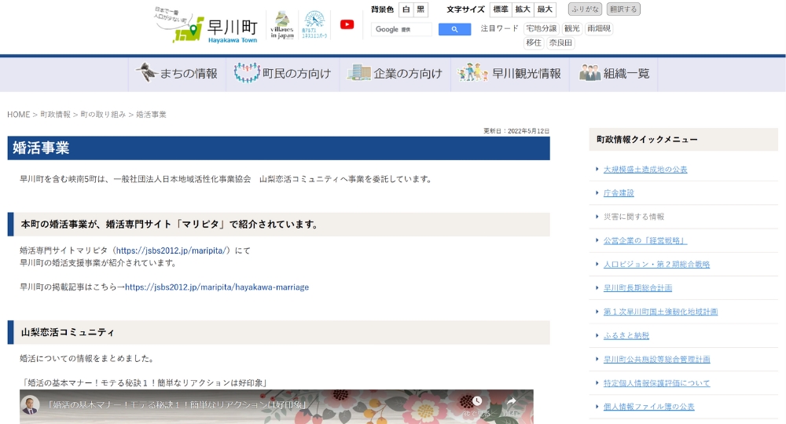The image size is (786, 424).
Task: Open the hayakawa-marriage article link
Action: click(217, 287)
